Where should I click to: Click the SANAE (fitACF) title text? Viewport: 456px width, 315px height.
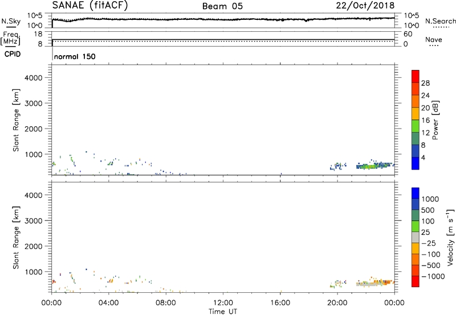(x=90, y=6)
